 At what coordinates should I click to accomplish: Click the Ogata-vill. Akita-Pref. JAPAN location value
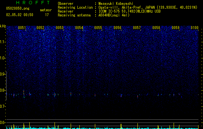pyautogui.click(x=148, y=7)
